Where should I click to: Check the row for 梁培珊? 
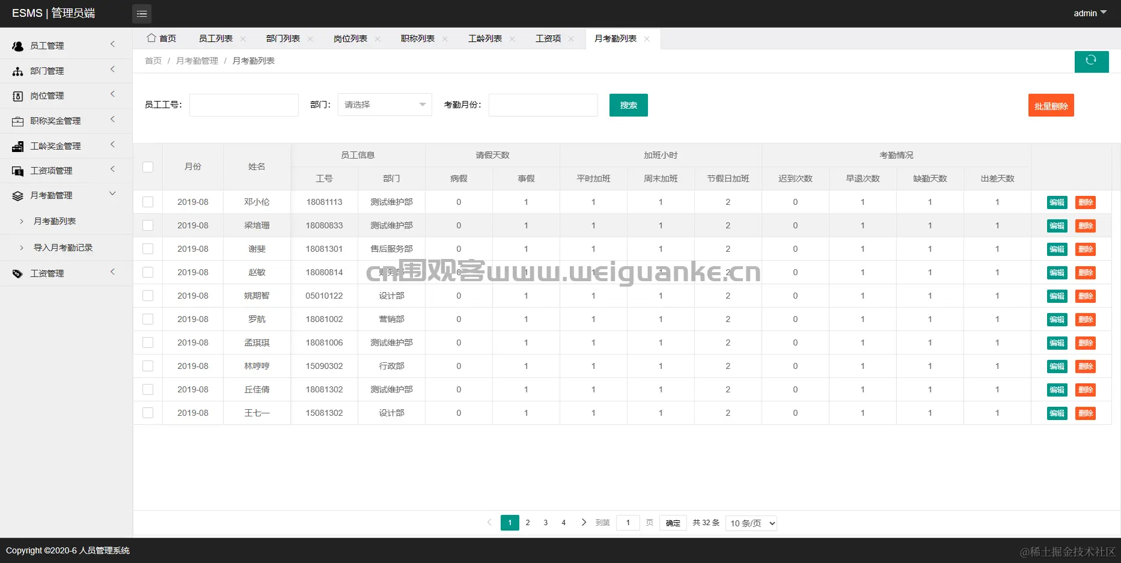148,225
